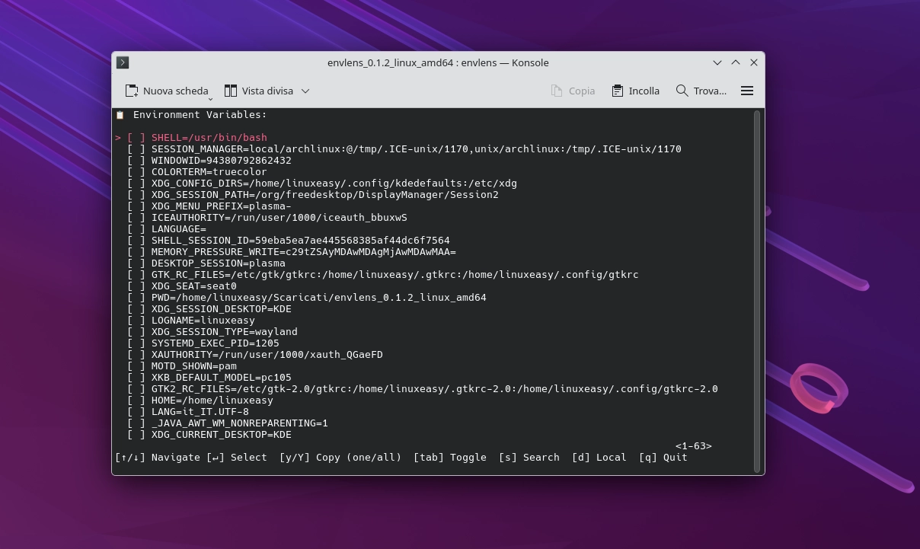This screenshot has width=920, height=549.
Task: Click the terminal scrollbar on the right
Action: (758, 289)
